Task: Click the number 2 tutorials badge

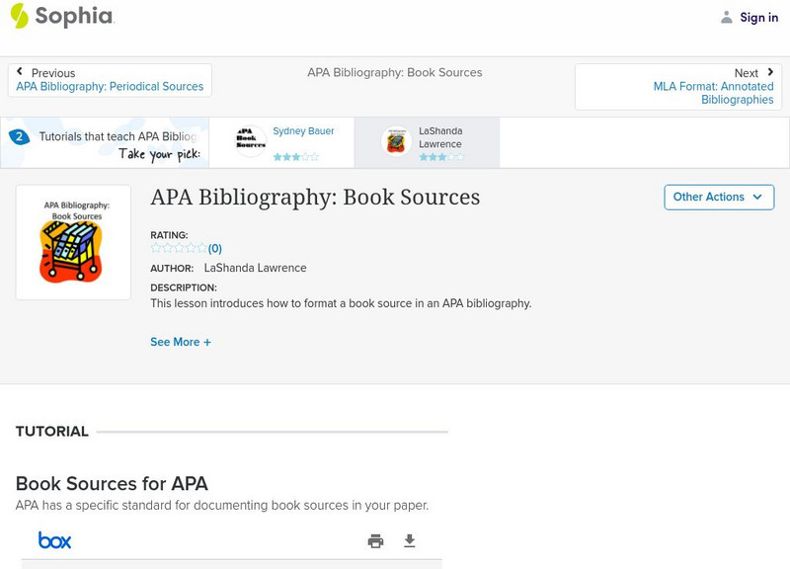Action: [x=18, y=137]
